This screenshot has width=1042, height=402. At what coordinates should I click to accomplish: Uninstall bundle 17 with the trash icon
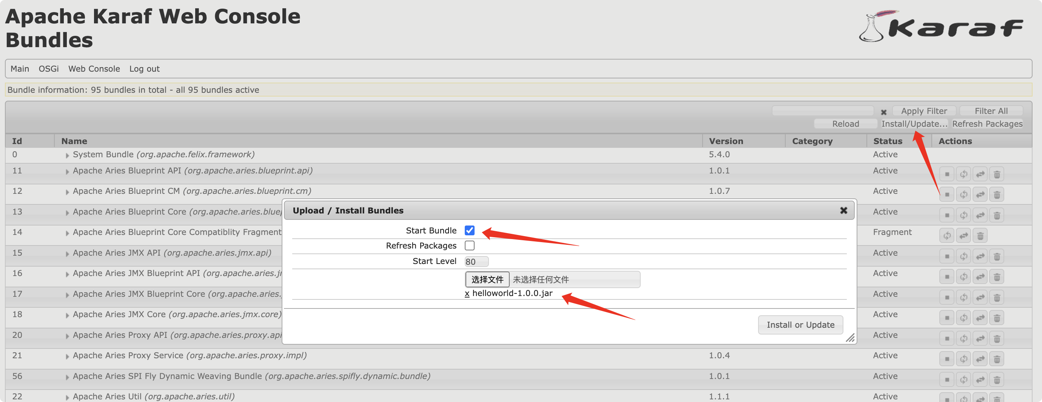(997, 298)
